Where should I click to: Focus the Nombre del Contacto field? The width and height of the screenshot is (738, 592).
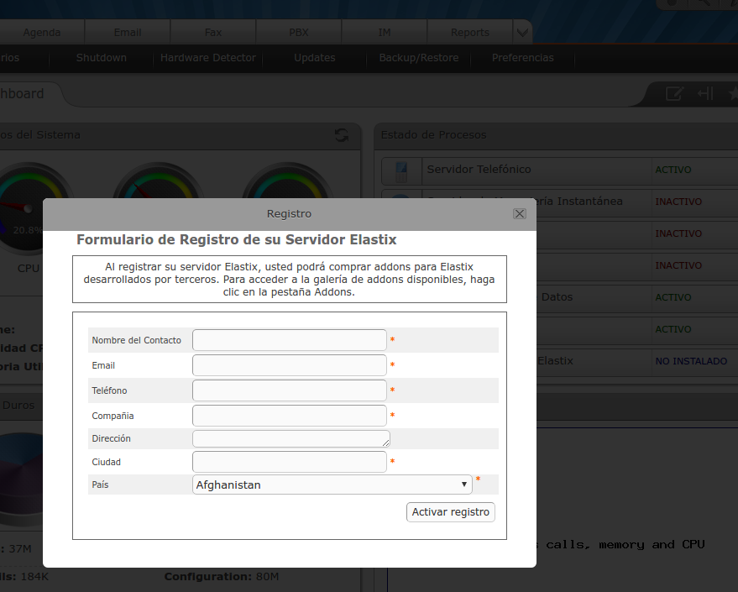coord(289,340)
